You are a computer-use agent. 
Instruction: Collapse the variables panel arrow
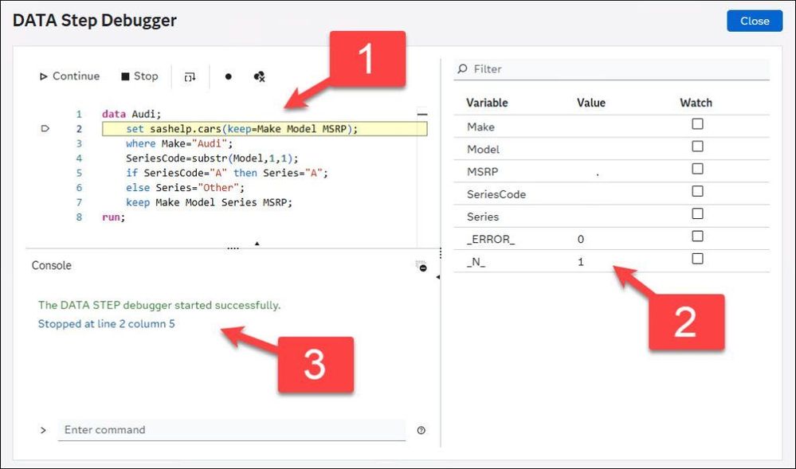437,277
